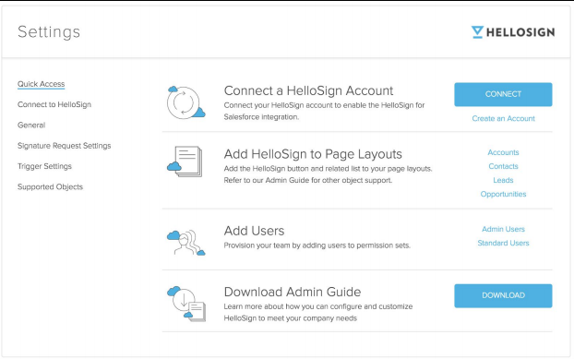Click the Standard Users link

503,243
